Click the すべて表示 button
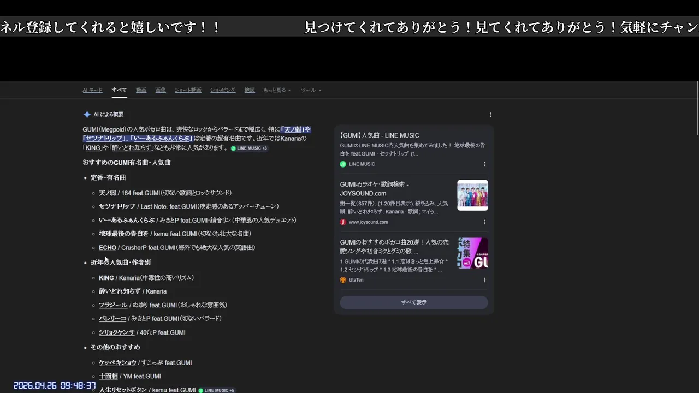 pyautogui.click(x=414, y=302)
